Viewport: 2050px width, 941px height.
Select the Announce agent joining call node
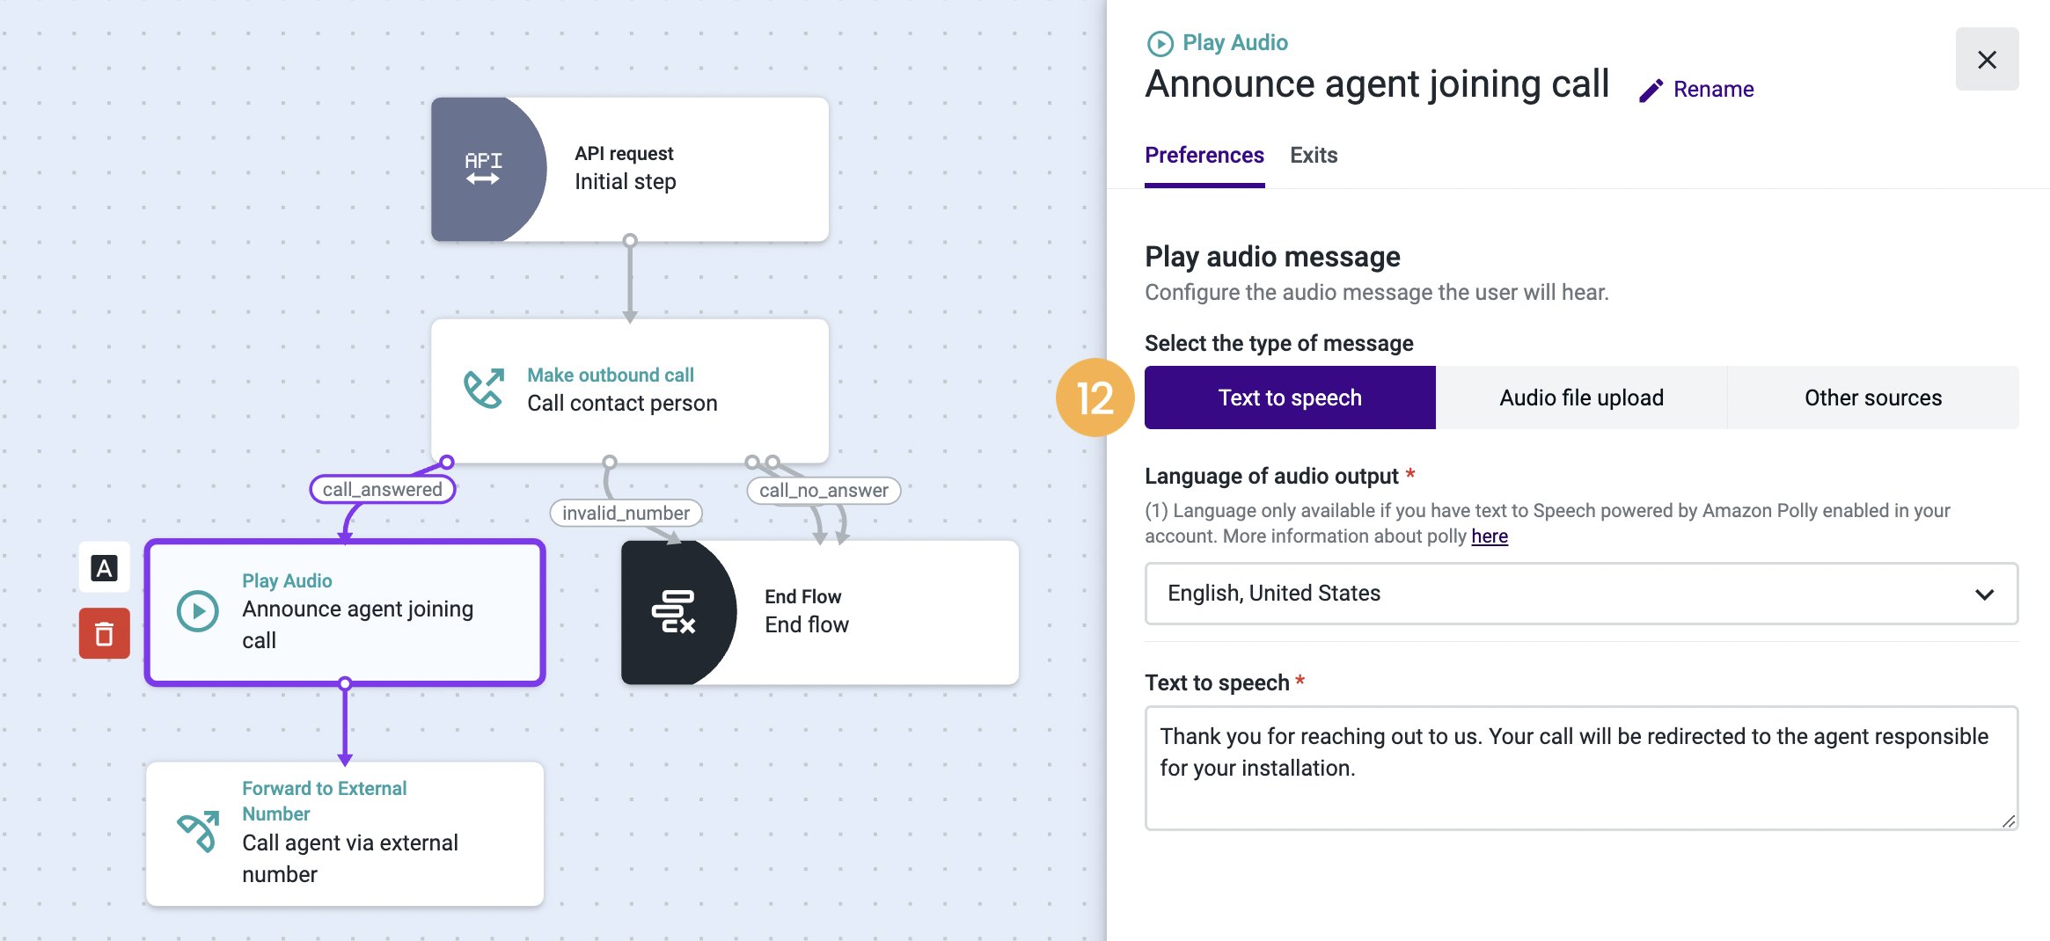(345, 612)
